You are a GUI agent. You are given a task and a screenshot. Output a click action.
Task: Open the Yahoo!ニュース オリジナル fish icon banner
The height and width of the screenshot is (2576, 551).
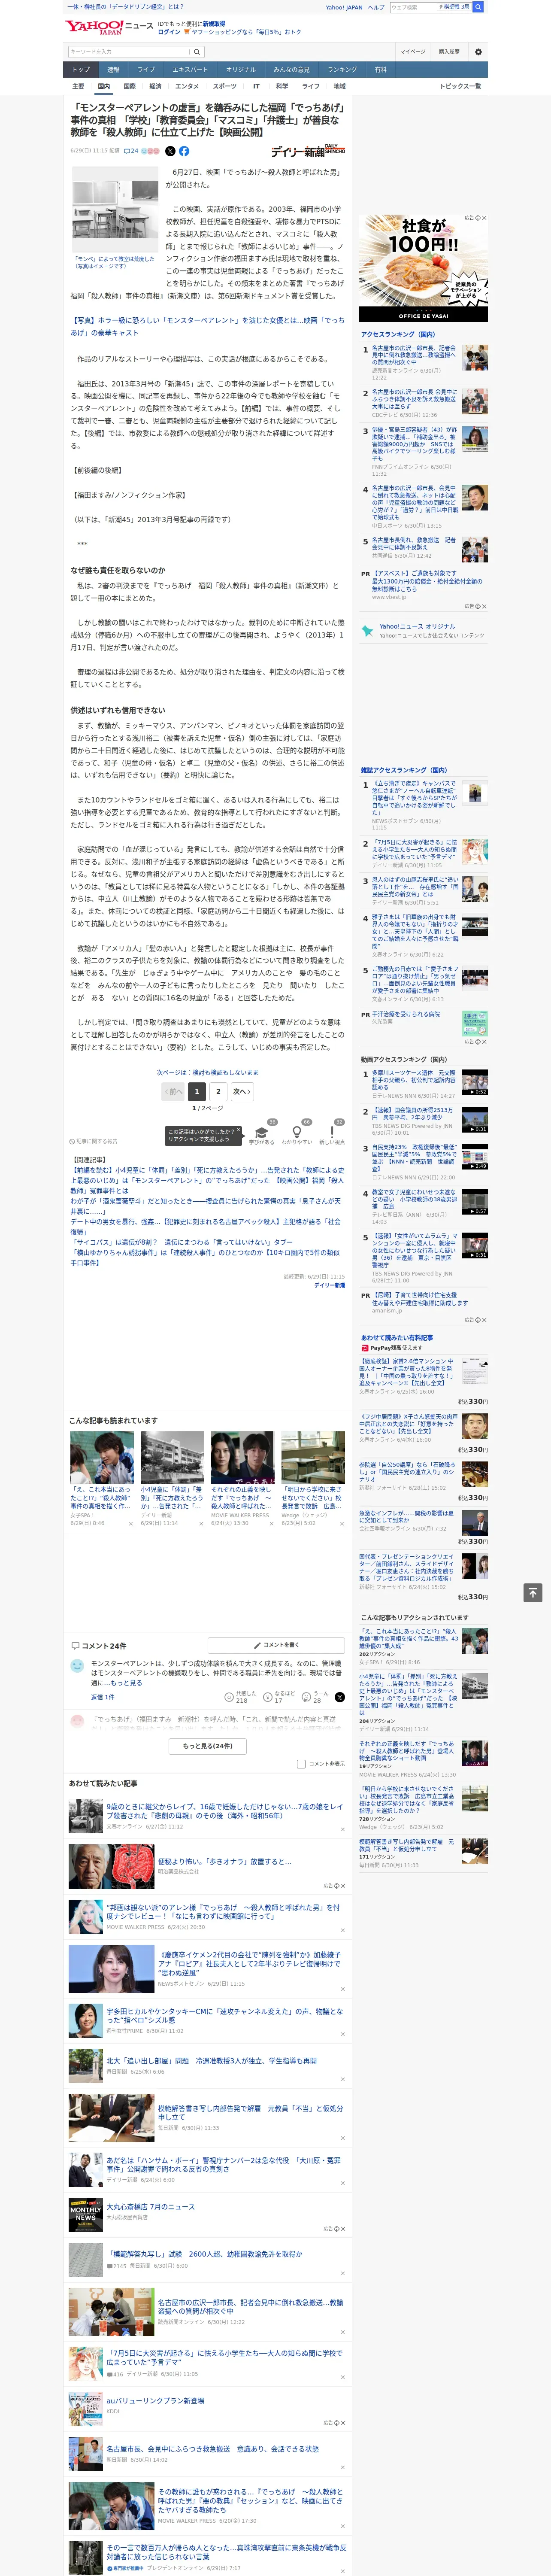(x=423, y=631)
